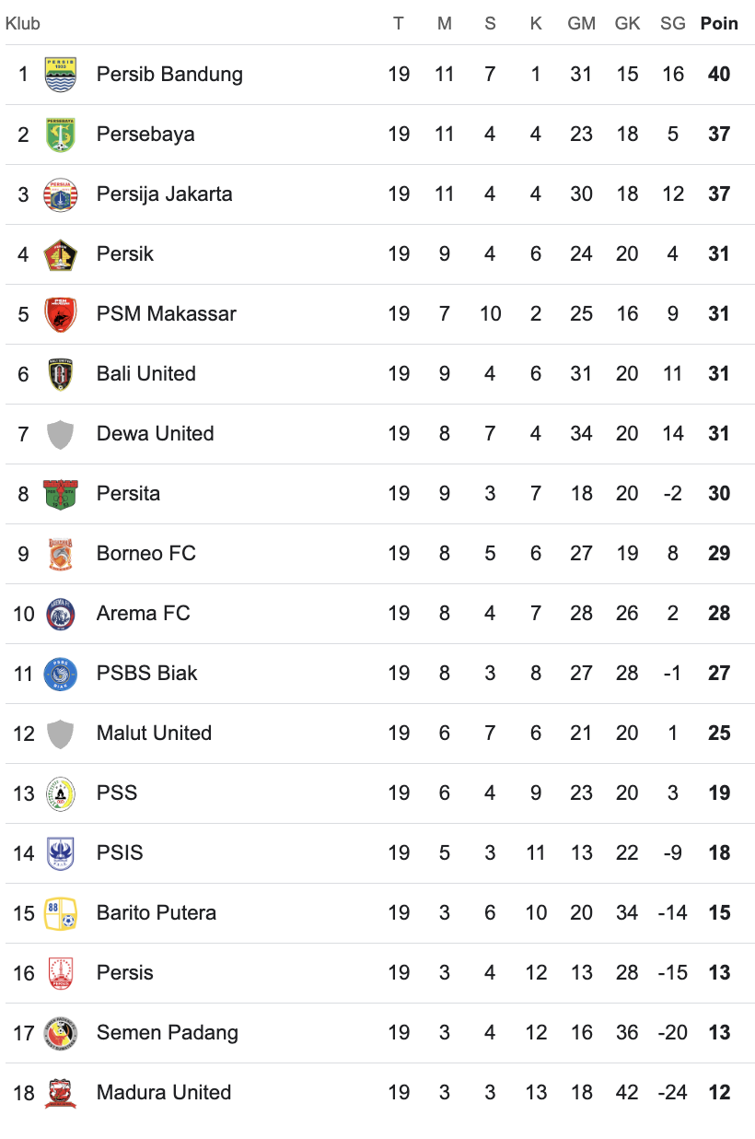Open the Persik team link
755x1139 pixels.
[x=125, y=254]
